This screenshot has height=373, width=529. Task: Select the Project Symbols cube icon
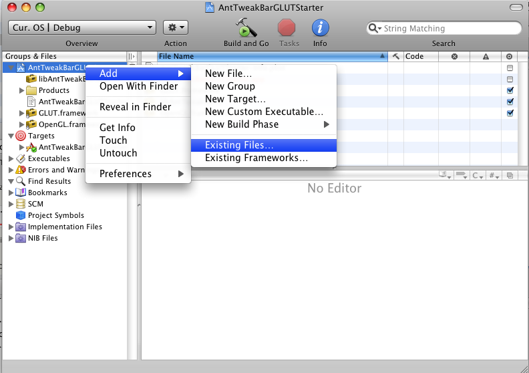click(x=20, y=215)
